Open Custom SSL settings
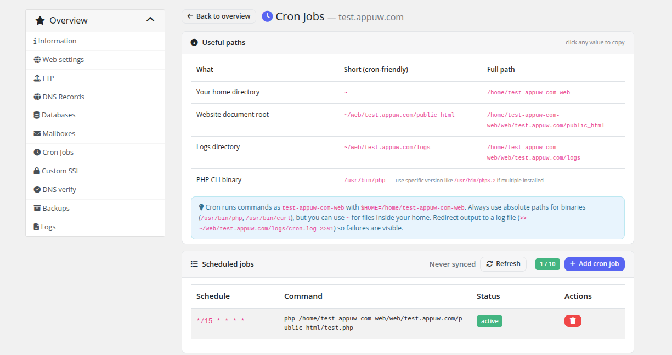The width and height of the screenshot is (672, 355). (x=95, y=171)
